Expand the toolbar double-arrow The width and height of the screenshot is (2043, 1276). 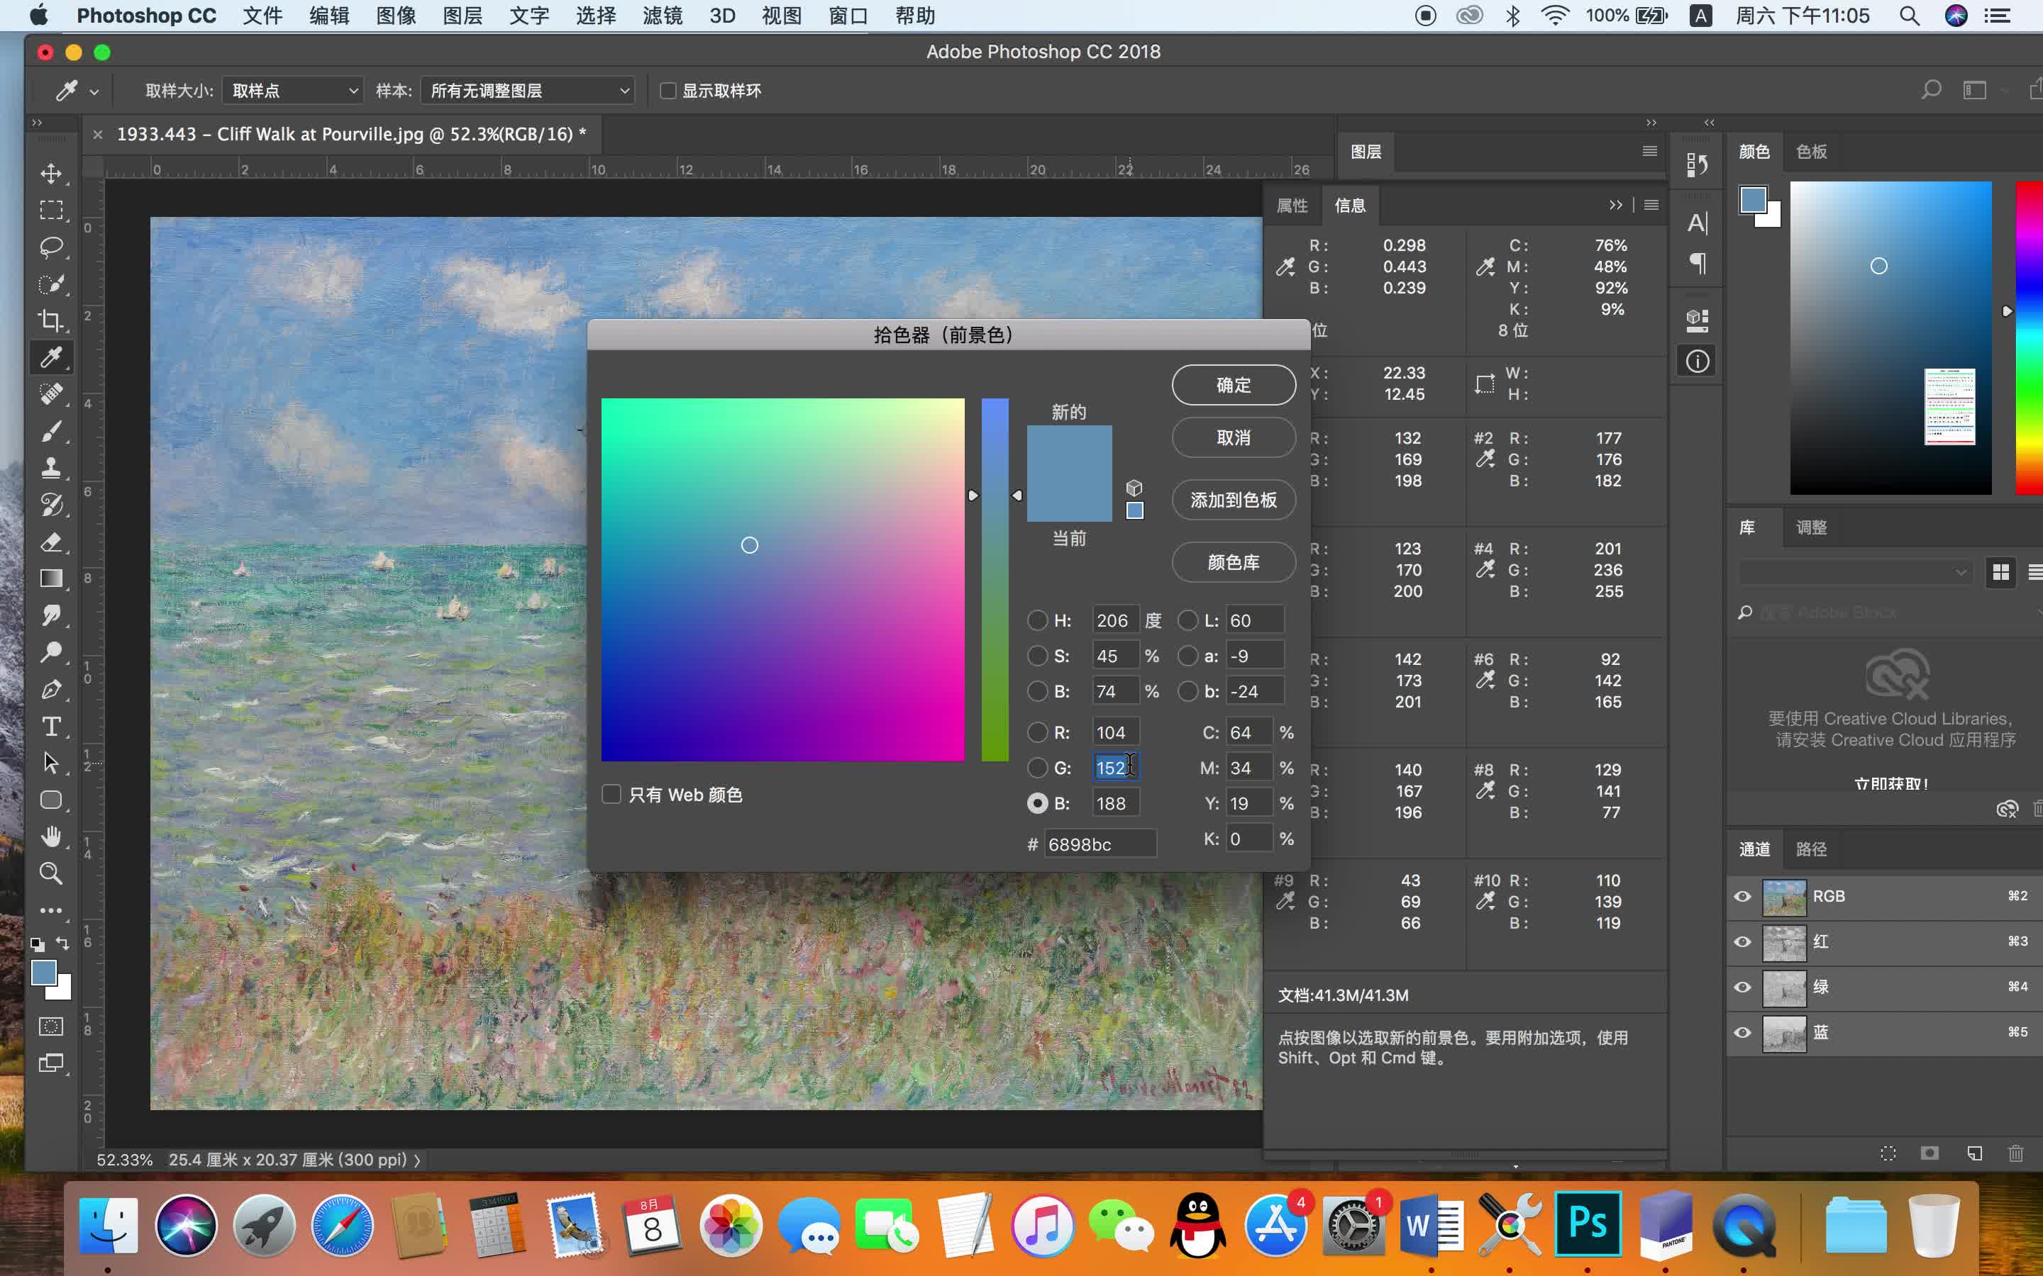pyautogui.click(x=37, y=123)
